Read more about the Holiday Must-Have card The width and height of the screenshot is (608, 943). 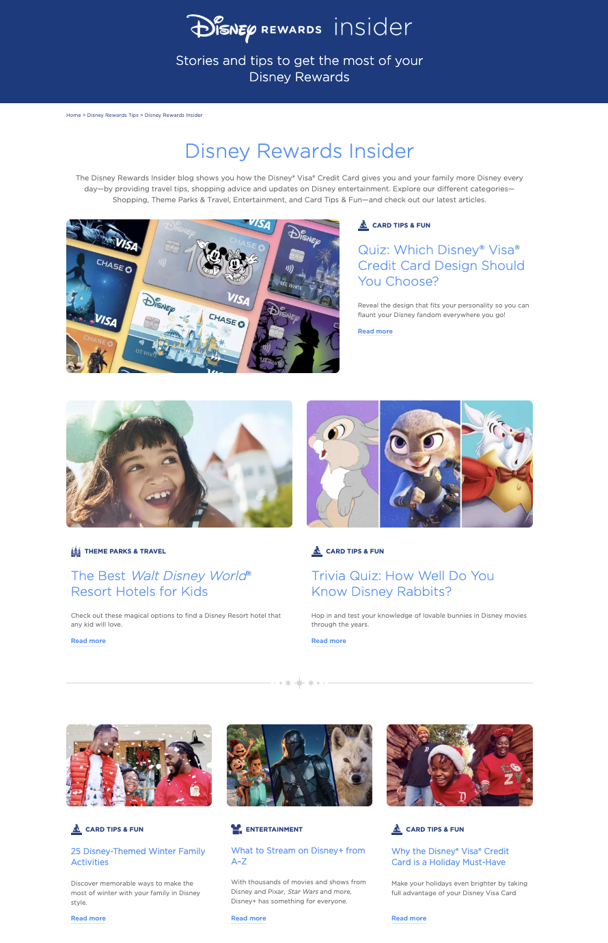click(409, 918)
